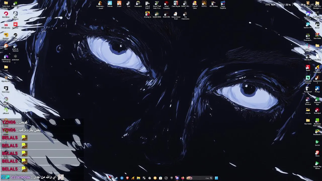Launch FiveM from the desktop
Screen dimensions: 322x181
coord(119,4)
